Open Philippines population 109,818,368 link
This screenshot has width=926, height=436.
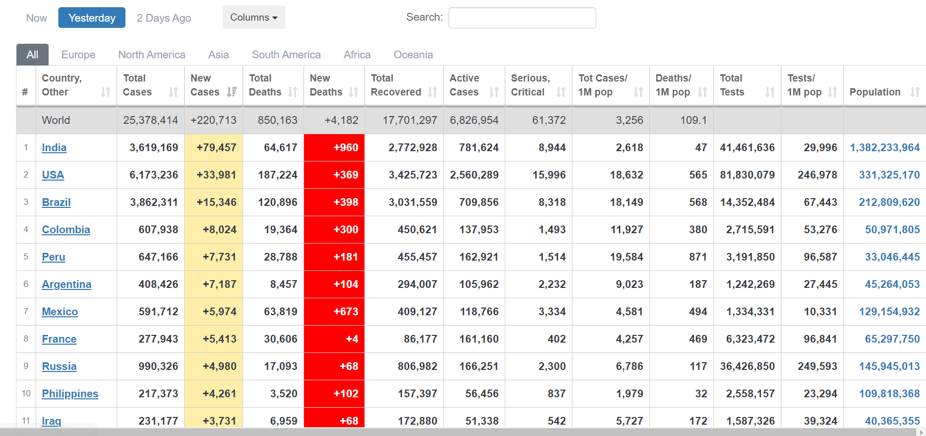click(889, 394)
